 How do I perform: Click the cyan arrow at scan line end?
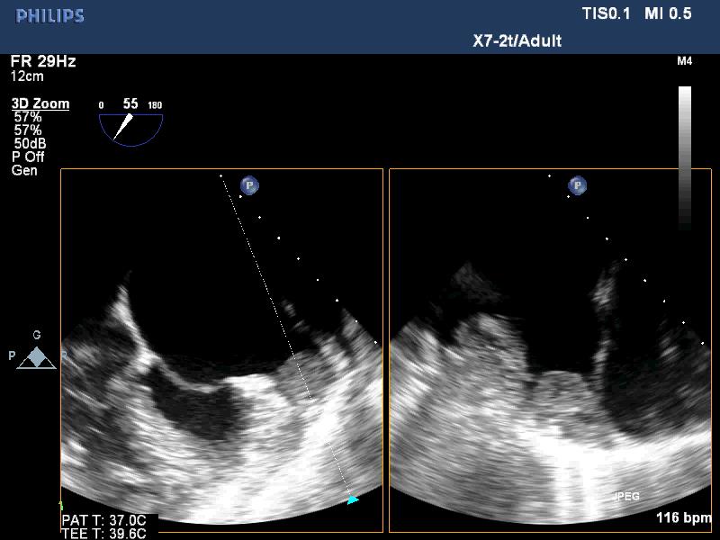[353, 499]
